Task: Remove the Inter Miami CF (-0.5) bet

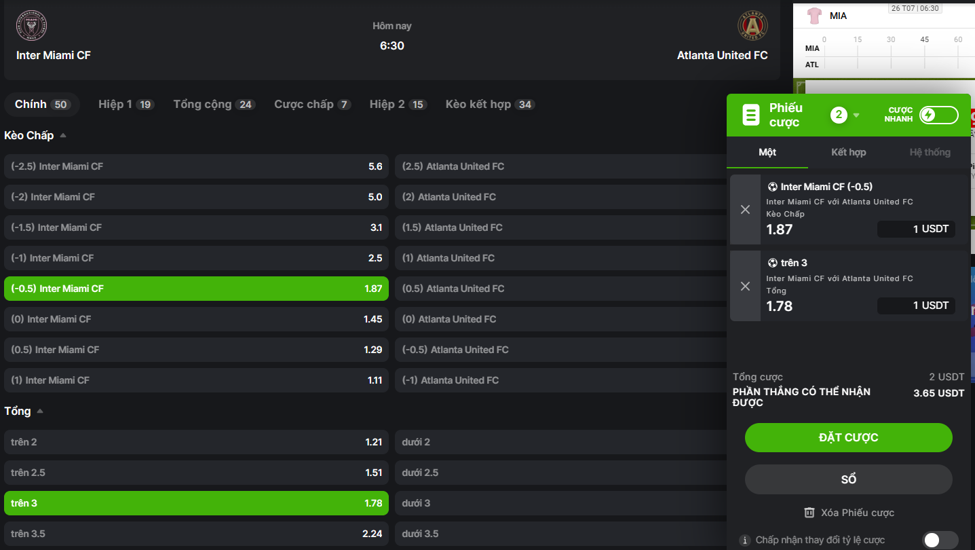Action: pos(745,209)
